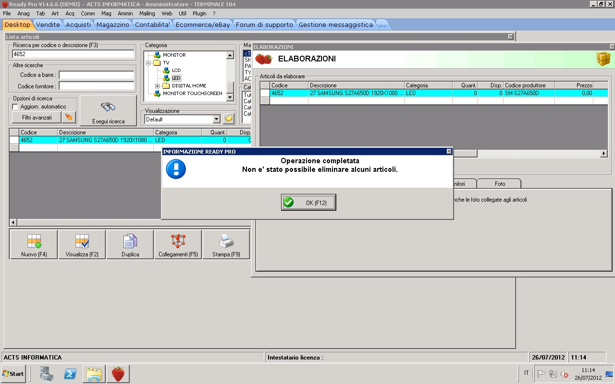This screenshot has height=384, width=615.
Task: Open Server Manager from the taskbar
Action: point(47,373)
